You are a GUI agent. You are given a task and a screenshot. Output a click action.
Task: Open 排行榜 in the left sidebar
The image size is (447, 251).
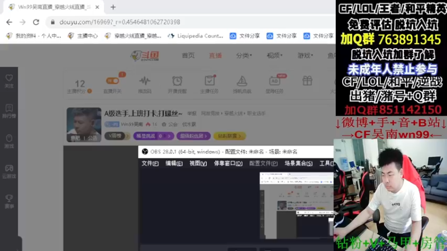9,111
